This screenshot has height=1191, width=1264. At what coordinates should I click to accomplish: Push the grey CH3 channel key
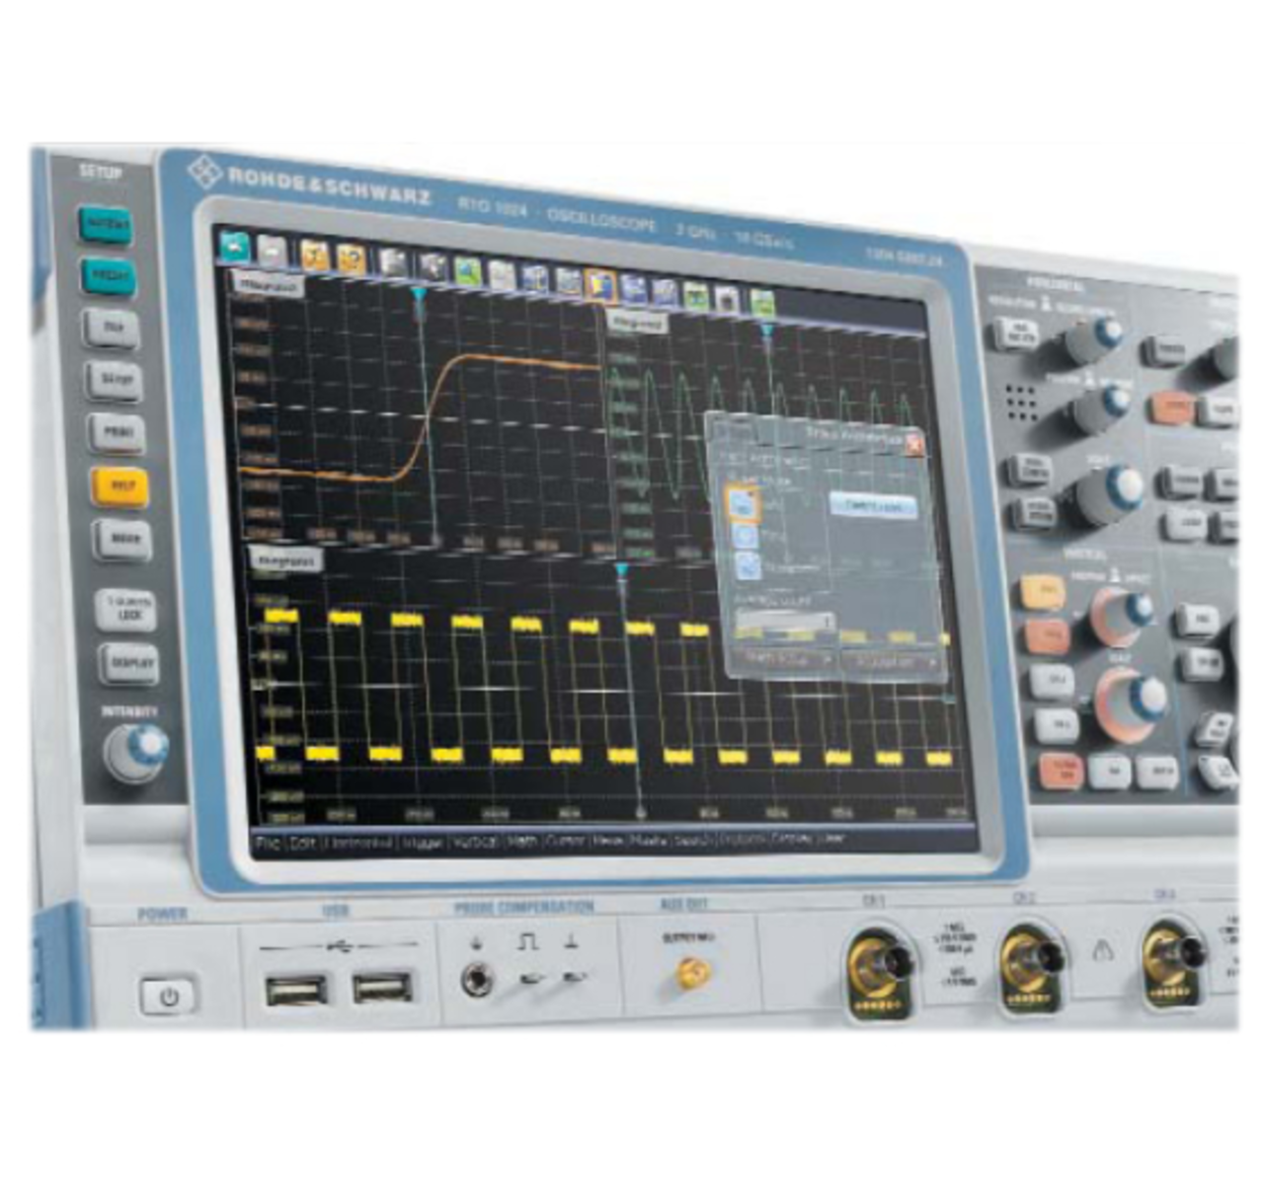(1053, 681)
